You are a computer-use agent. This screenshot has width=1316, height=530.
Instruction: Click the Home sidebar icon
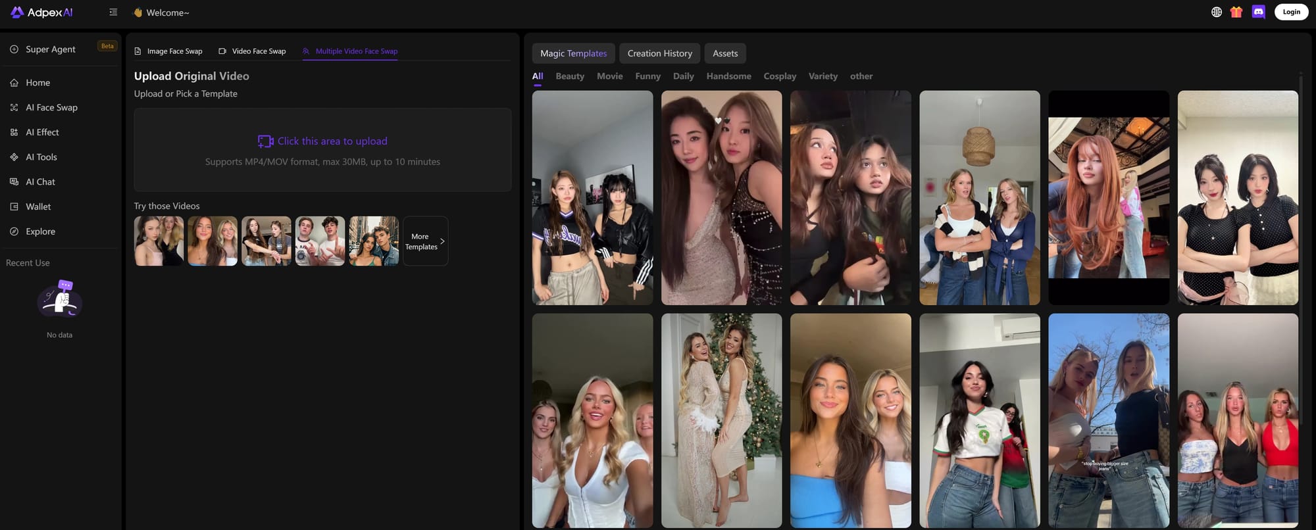point(14,83)
